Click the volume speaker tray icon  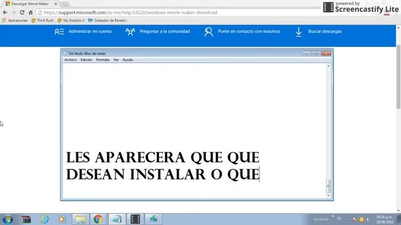[368, 219]
